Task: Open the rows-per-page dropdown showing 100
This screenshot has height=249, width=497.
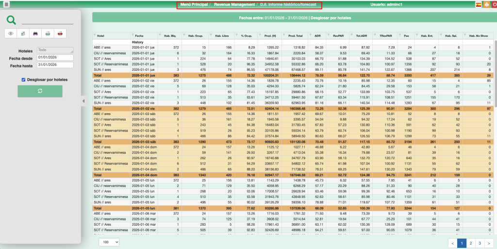Action: coord(109,242)
